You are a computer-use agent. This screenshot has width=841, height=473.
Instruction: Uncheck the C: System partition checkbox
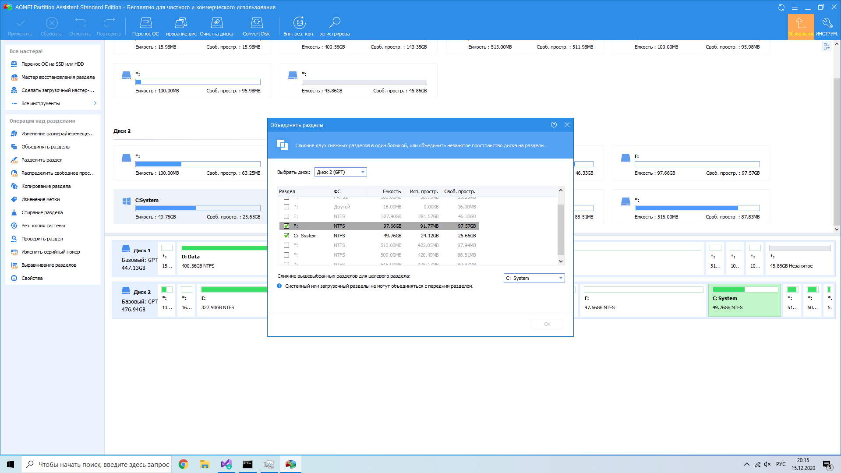point(286,236)
